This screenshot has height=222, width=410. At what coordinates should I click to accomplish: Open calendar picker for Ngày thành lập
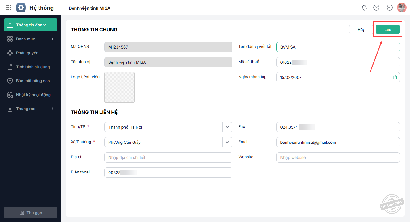395,77
